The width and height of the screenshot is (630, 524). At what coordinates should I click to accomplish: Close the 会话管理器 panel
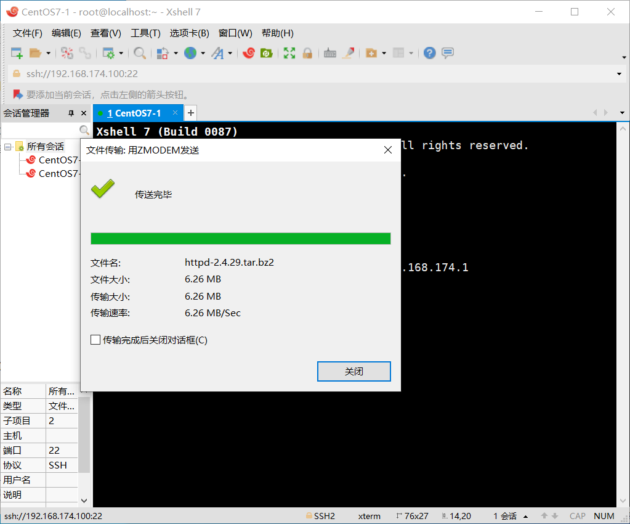pos(84,113)
